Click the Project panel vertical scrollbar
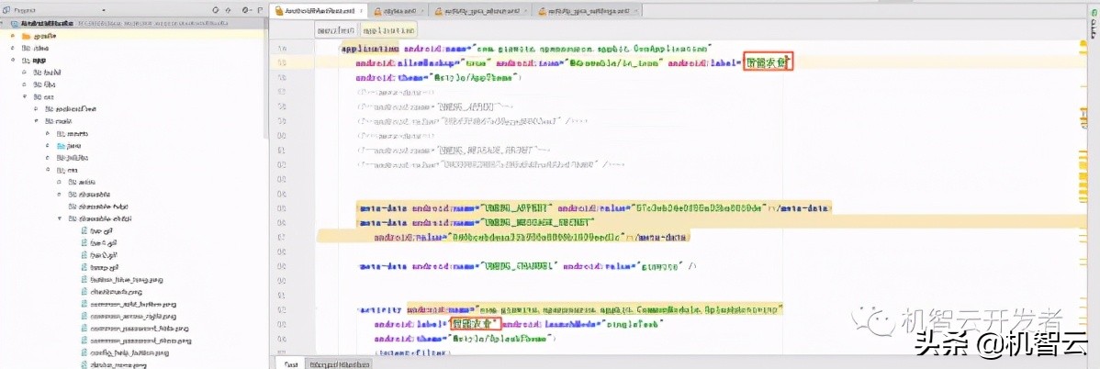The width and height of the screenshot is (1100, 369). [x=265, y=81]
